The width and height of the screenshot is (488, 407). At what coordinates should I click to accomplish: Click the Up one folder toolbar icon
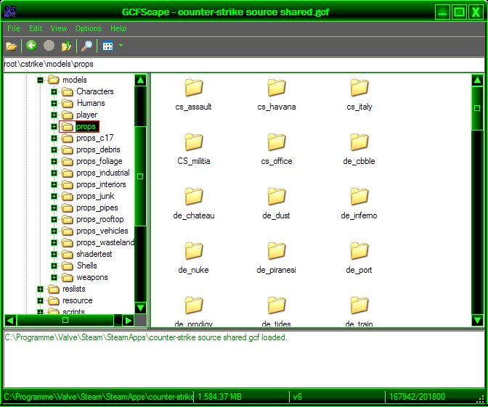tap(66, 46)
